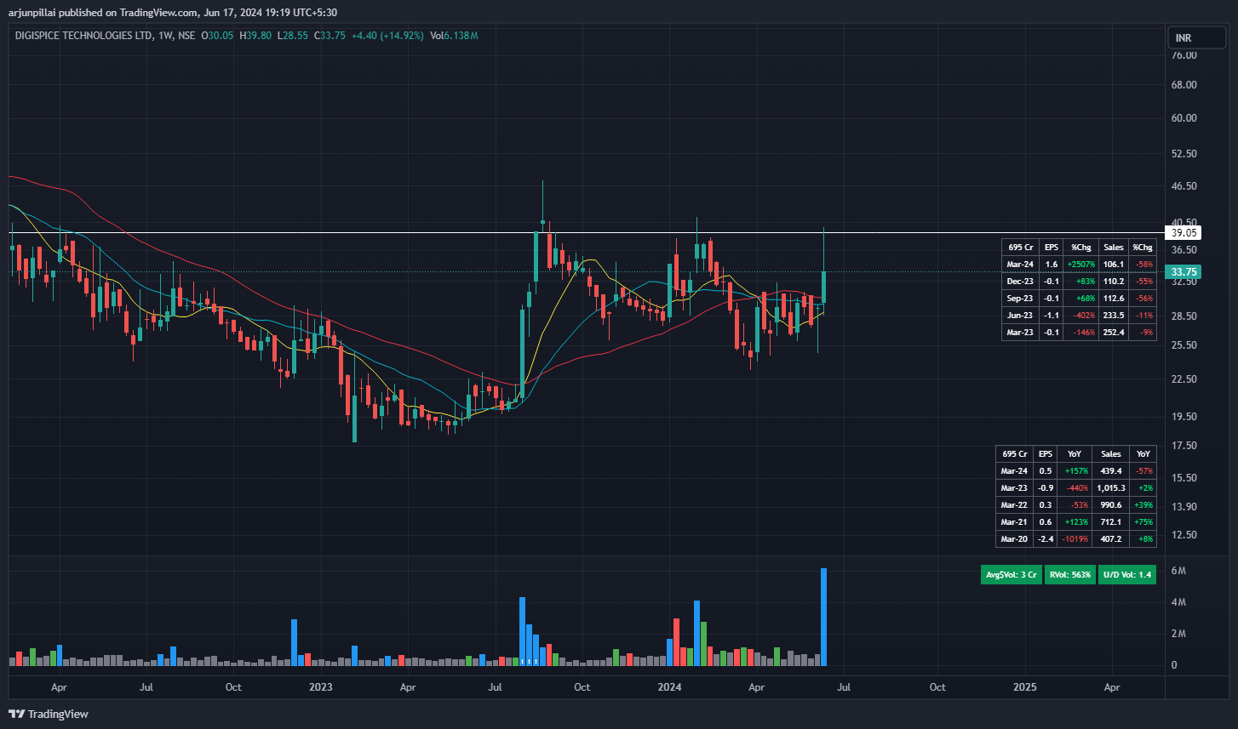Click the 19.50 price axis label

point(1184,417)
